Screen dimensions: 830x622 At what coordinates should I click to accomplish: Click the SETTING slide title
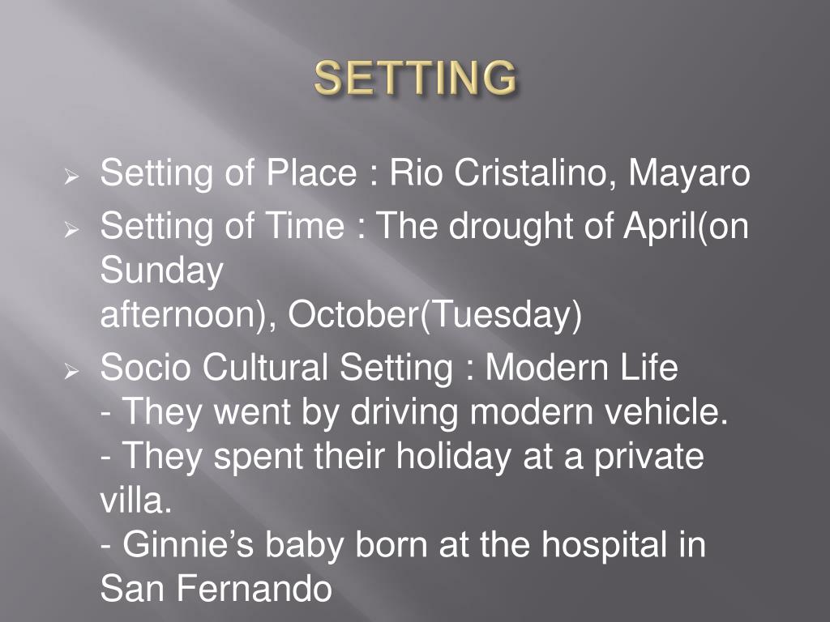[x=415, y=78]
